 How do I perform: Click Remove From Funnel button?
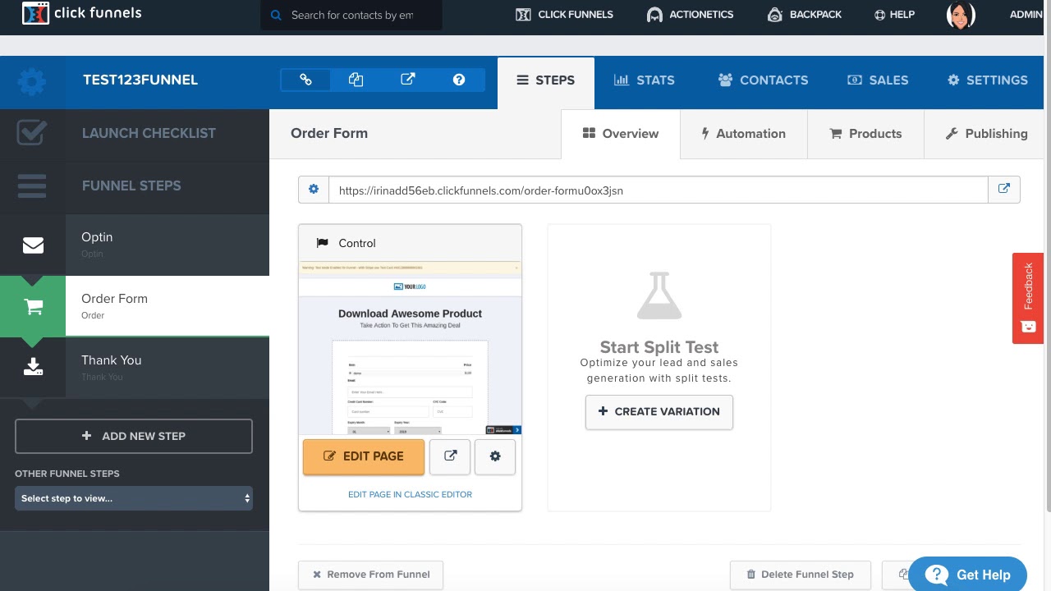tap(370, 575)
